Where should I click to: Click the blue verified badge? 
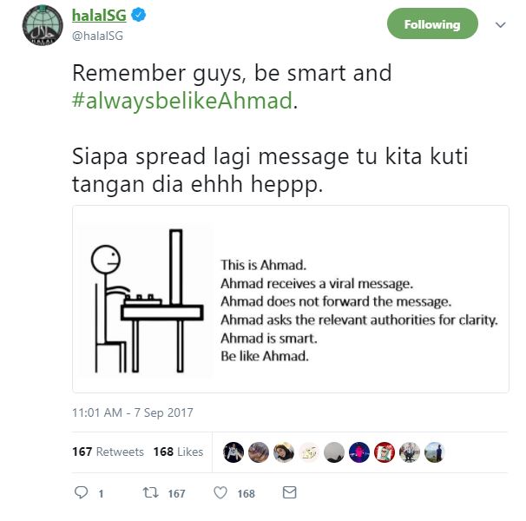point(138,15)
